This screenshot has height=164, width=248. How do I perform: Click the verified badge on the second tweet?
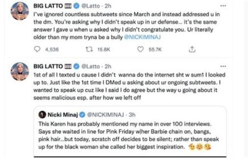click(76, 66)
